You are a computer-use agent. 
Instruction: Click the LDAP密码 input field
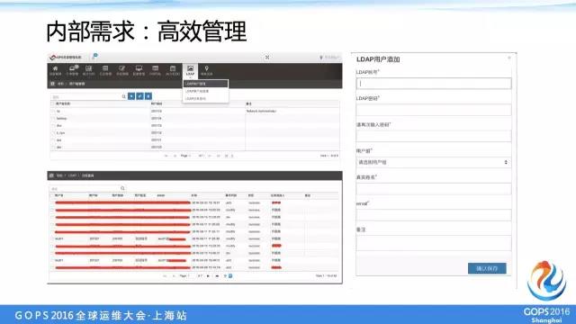click(434, 110)
